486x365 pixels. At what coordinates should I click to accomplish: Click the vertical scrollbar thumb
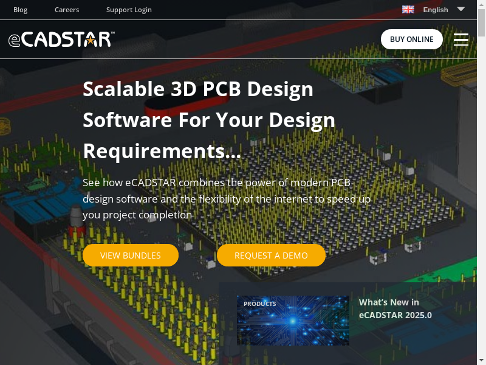(x=482, y=23)
